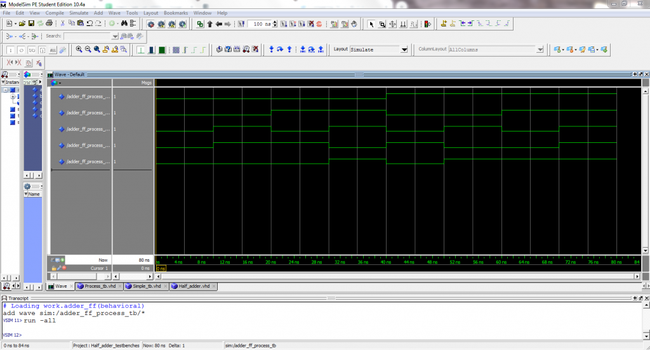Viewport: 650px width, 350px height.
Task: Click the Zoom In on Active Cursor icon
Action: click(x=106, y=50)
